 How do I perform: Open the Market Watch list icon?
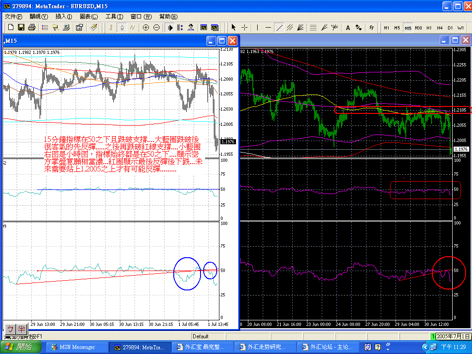pyautogui.click(x=45, y=27)
